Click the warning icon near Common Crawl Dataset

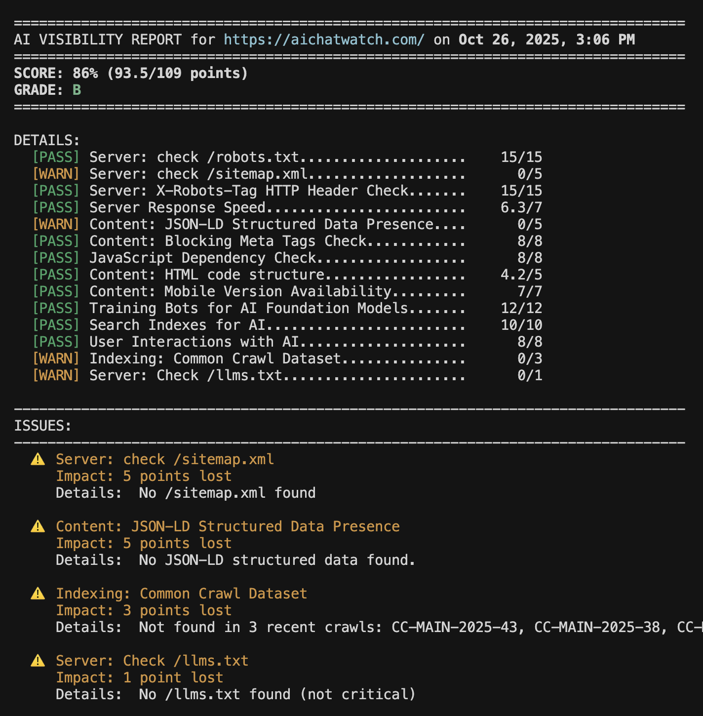[x=38, y=593]
